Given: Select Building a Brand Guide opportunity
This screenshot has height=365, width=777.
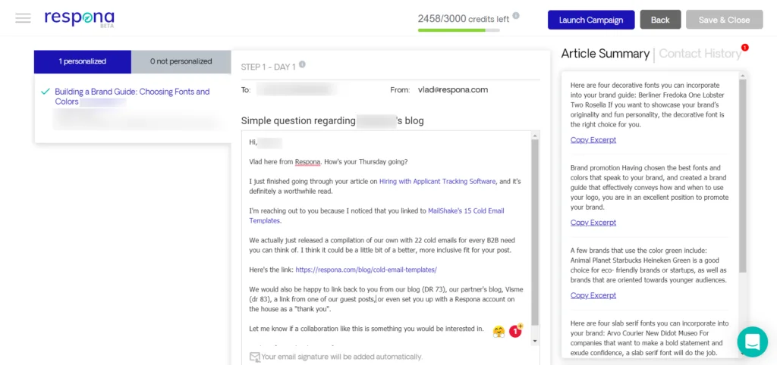Looking at the screenshot, I should (x=132, y=96).
